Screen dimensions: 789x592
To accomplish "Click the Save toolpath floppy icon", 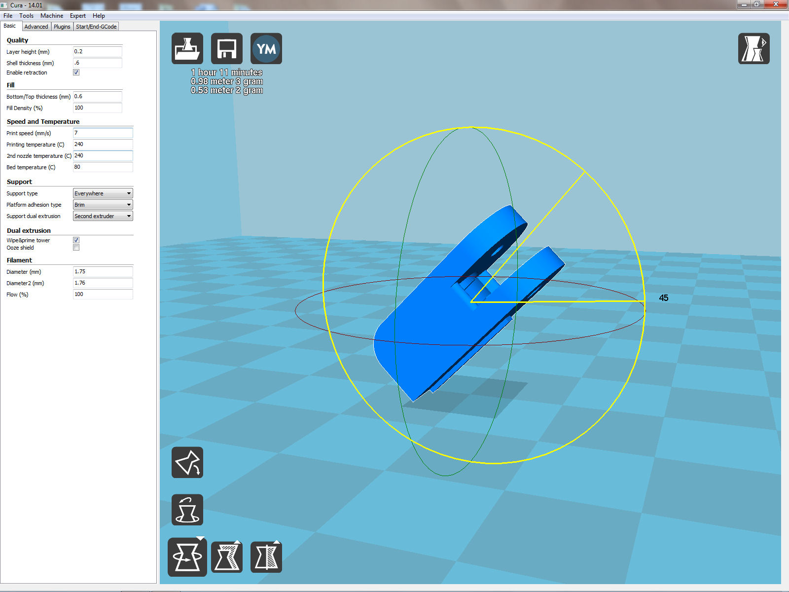I will (227, 48).
